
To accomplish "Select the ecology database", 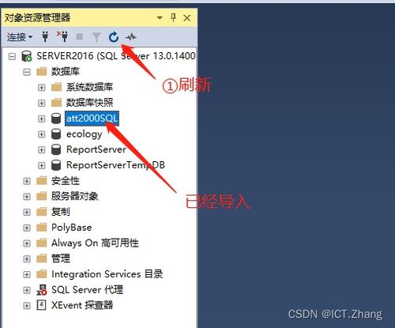I will (x=84, y=134).
